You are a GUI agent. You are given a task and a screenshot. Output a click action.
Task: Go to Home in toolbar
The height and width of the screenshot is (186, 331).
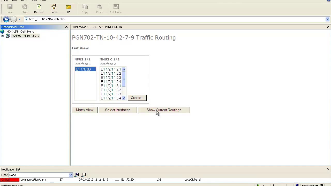coord(54,9)
